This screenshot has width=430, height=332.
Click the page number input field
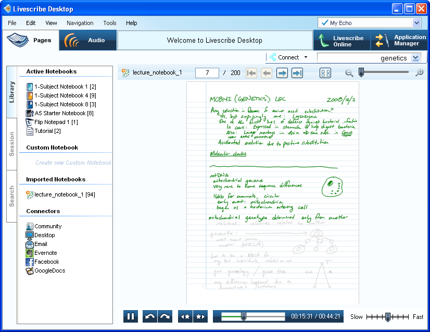pos(207,73)
